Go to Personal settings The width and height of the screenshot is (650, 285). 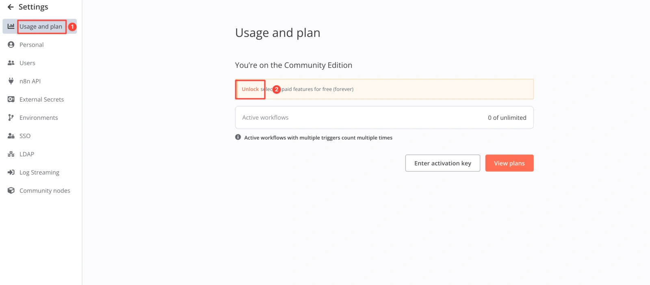[32, 45]
